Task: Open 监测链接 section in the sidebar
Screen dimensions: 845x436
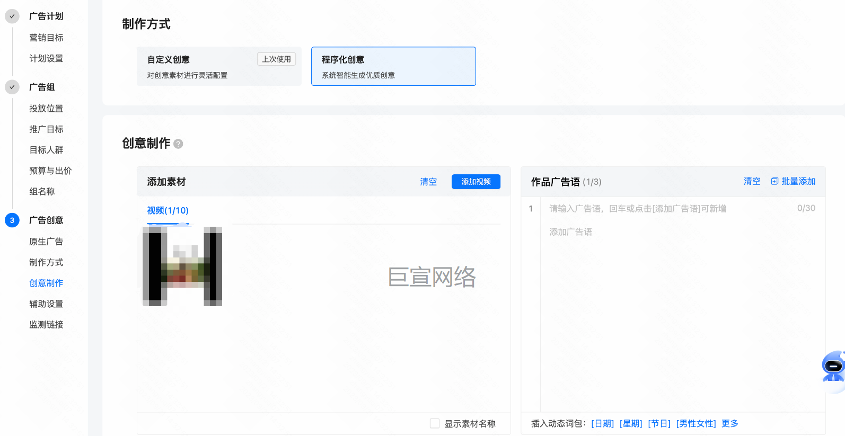Action: (46, 325)
